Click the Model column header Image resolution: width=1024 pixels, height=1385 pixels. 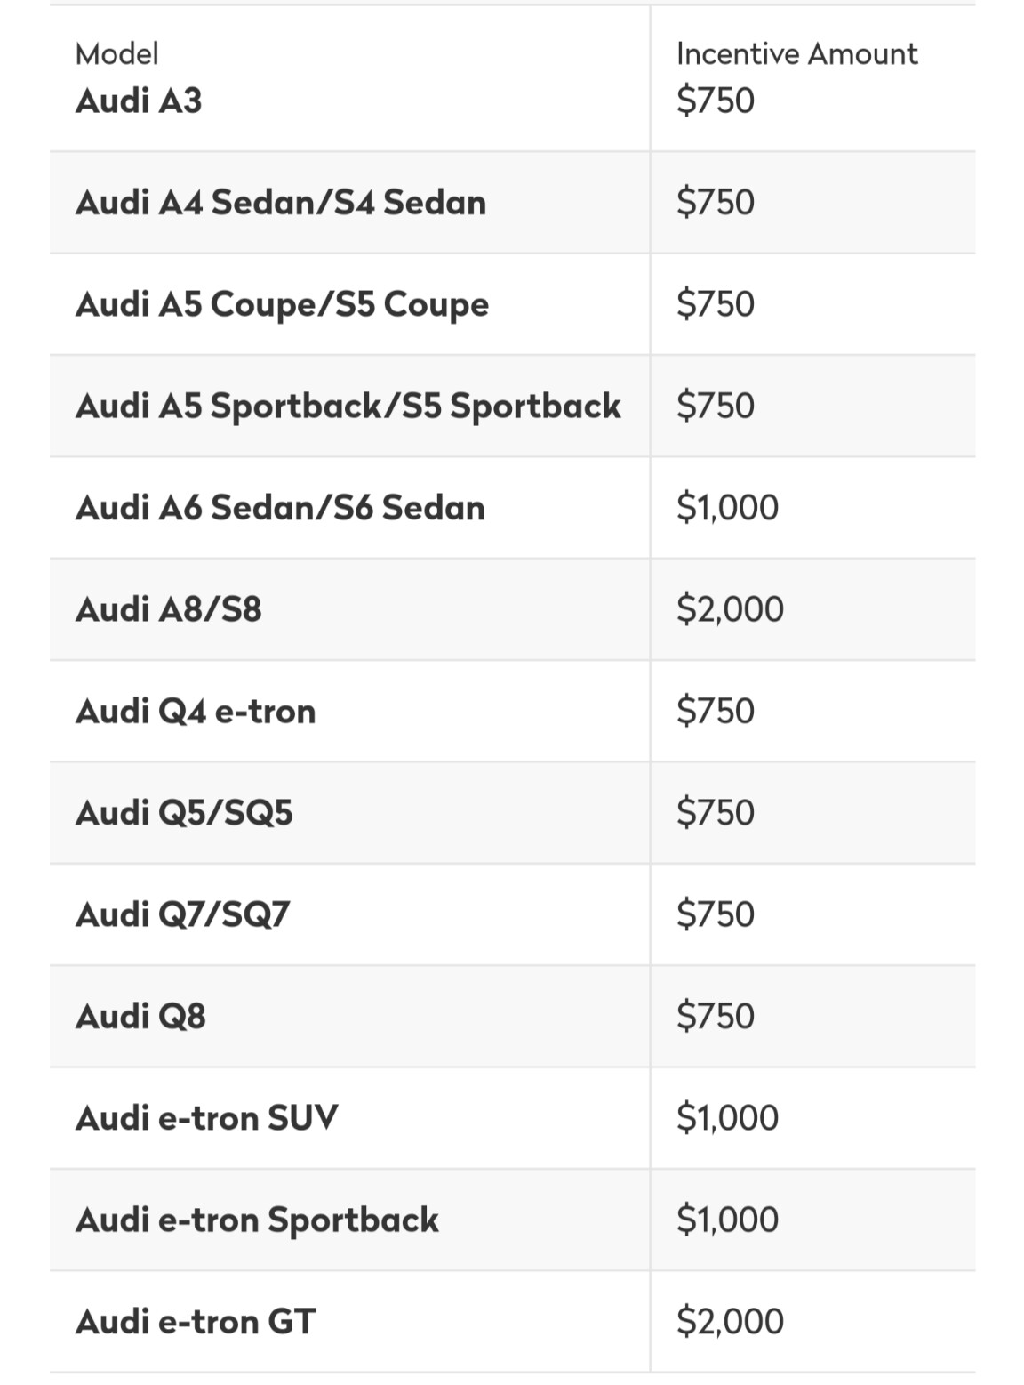click(117, 54)
